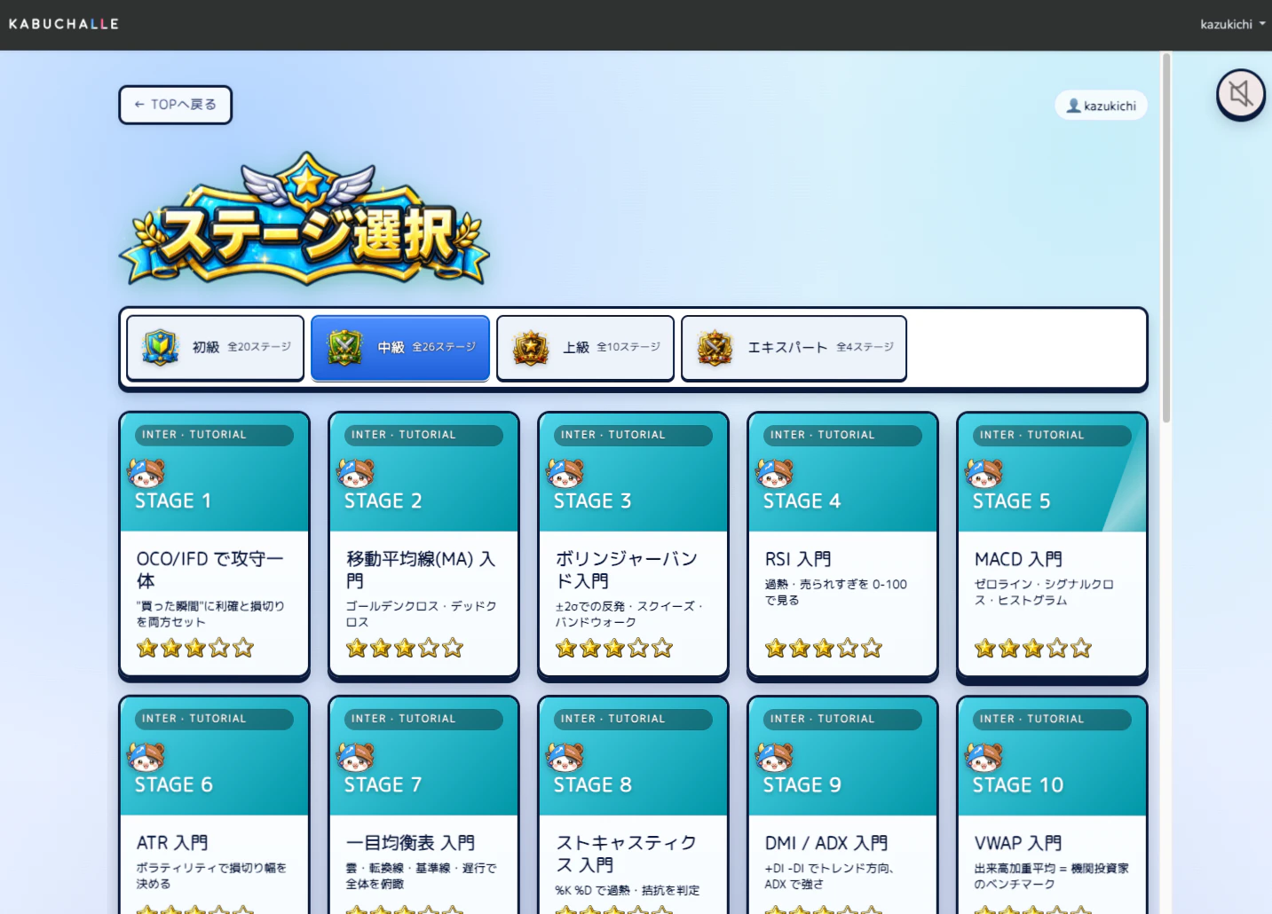1272x914 pixels.
Task: Click the mascot icon on STAGE 6
Action: [x=146, y=758]
